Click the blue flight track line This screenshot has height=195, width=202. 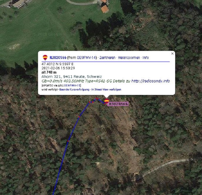[73, 128]
